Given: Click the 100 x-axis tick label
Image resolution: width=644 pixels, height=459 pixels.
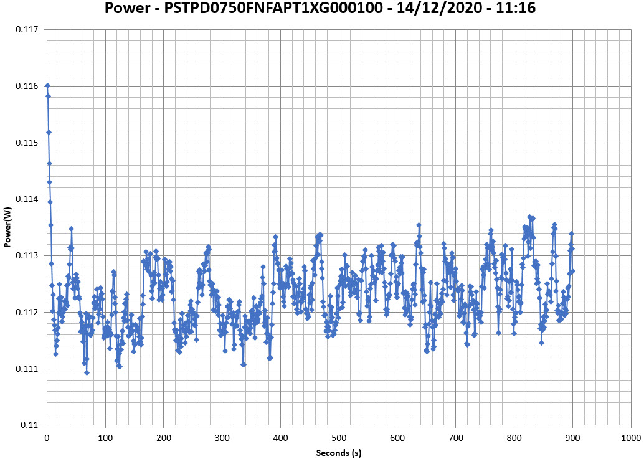Looking at the screenshot, I should click(x=105, y=438).
